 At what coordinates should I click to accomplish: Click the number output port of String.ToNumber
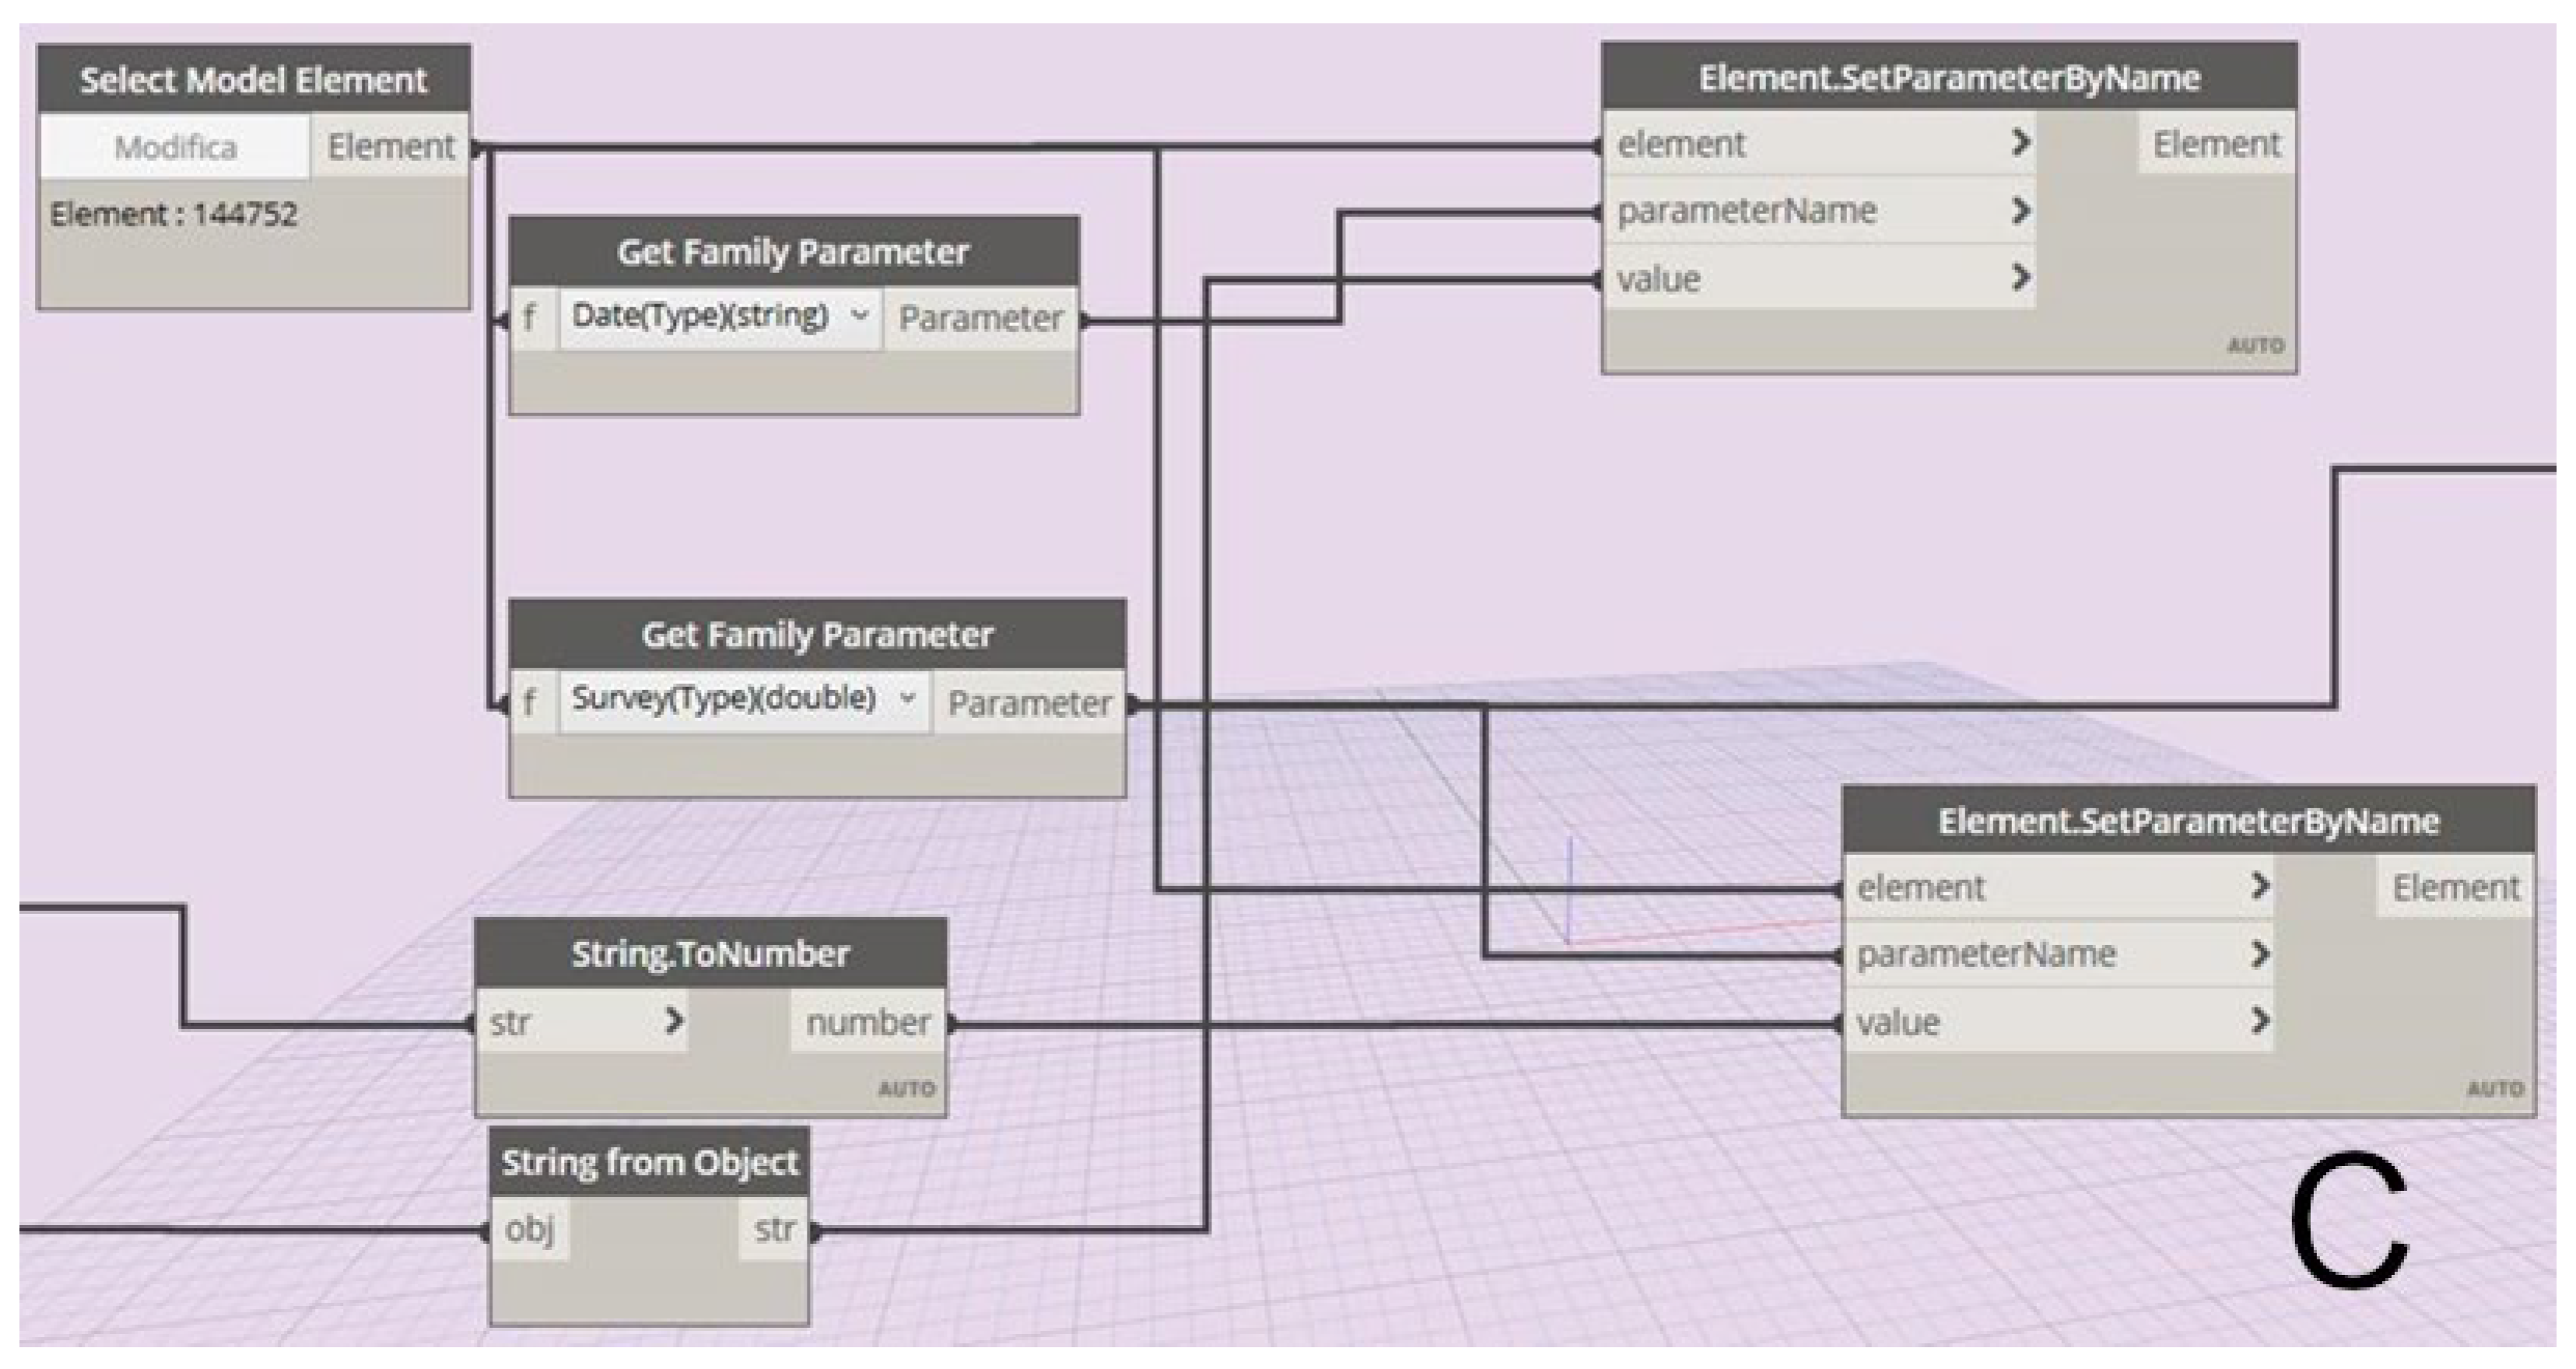[x=867, y=1022]
